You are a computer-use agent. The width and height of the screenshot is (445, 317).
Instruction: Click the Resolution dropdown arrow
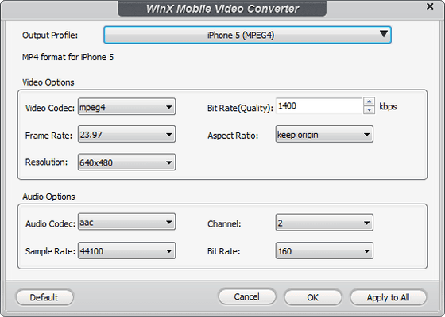click(x=168, y=162)
